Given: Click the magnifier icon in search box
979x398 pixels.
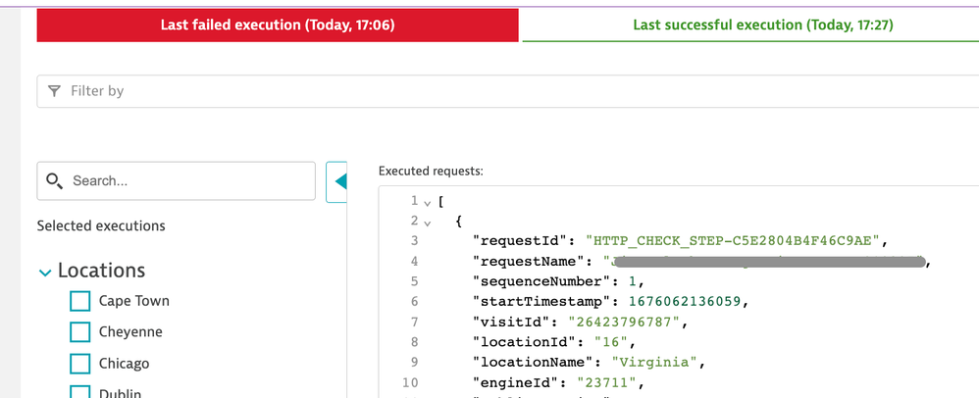Looking at the screenshot, I should [55, 181].
